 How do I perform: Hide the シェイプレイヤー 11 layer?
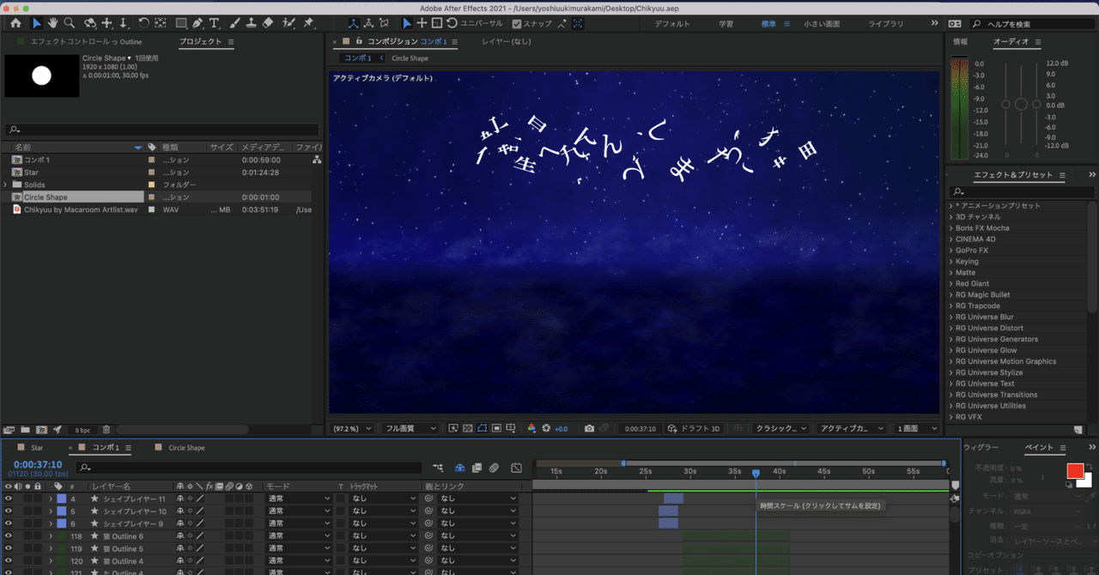click(7, 498)
